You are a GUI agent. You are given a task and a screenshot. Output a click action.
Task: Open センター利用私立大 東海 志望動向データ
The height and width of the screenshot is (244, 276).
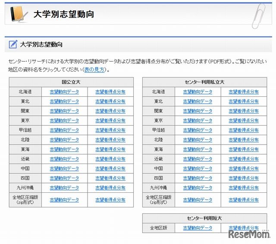[198, 149]
